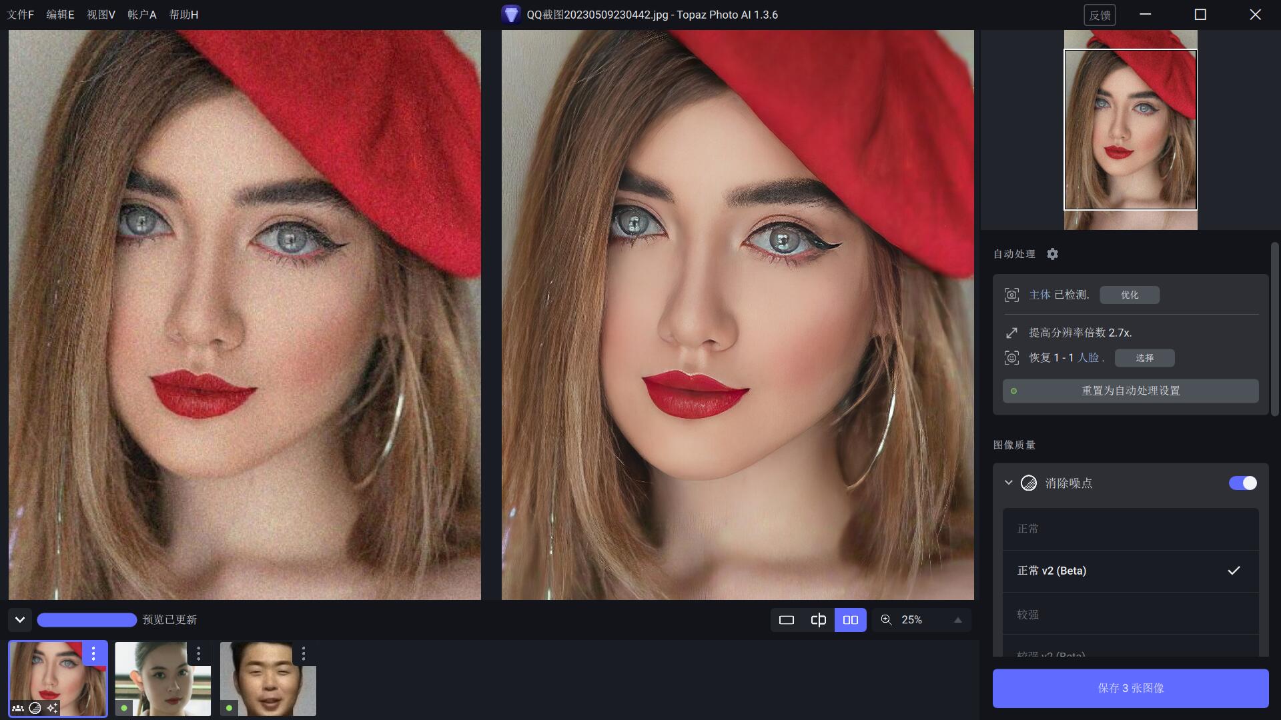The width and height of the screenshot is (1281, 720).
Task: Open options menu on first thumbnail
Action: tap(93, 653)
